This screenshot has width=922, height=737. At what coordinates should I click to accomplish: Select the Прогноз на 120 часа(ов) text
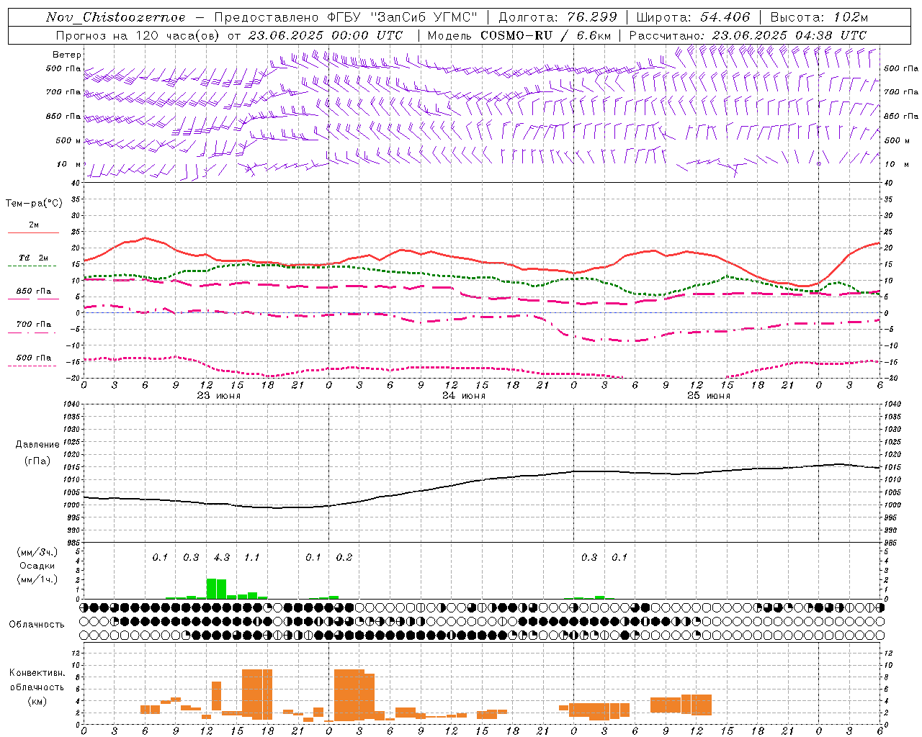tap(139, 35)
